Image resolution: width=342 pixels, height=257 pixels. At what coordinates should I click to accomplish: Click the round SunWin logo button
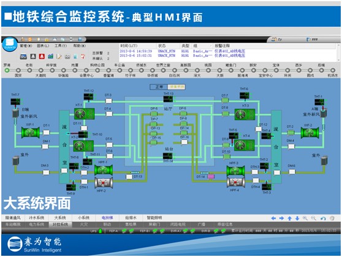pos(9,45)
